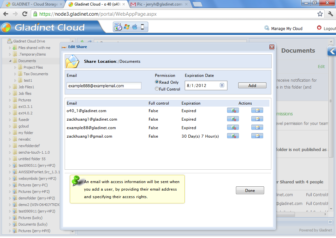The image size is (336, 238).
Task: Resend email to example88@gladinet.com
Action: pyautogui.click(x=257, y=127)
